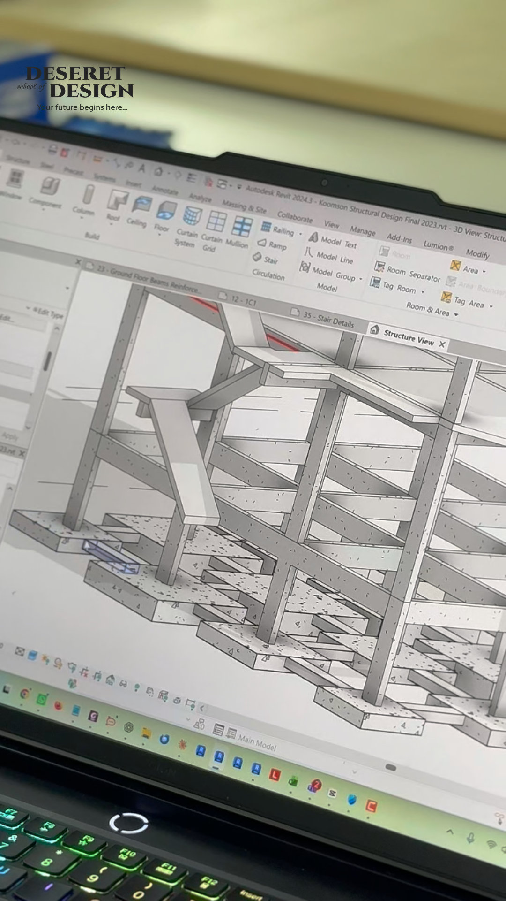Switch to 23 - Ground Floor Beams Reinforce view tab
This screenshot has width=506, height=901.
(144, 277)
